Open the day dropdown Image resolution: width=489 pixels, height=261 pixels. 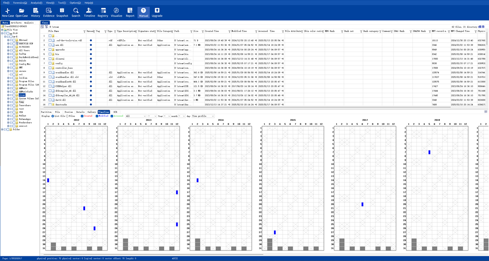182,116
